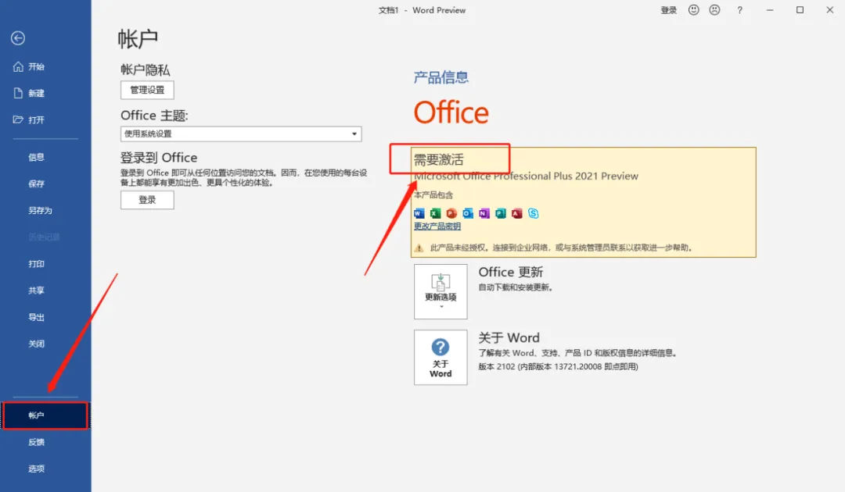Image resolution: width=845 pixels, height=492 pixels.
Task: Click the home icon next to 开始
Action: [x=18, y=66]
